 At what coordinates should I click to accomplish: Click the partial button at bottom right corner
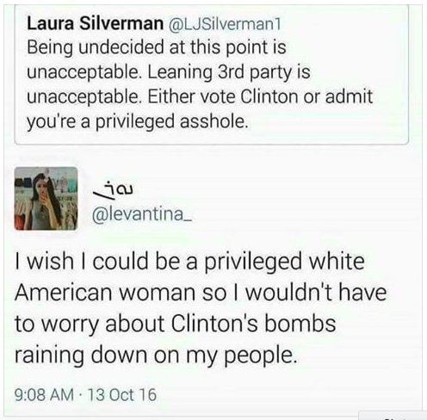(393, 416)
